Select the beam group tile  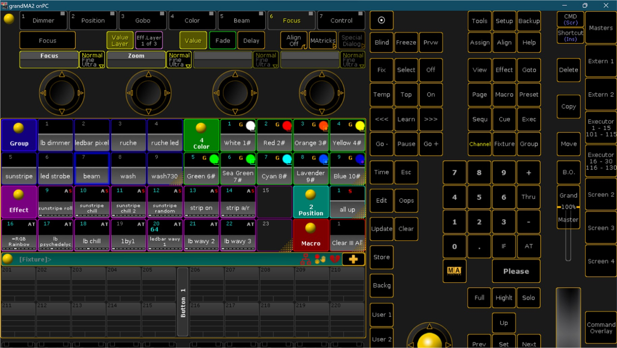[x=92, y=168]
